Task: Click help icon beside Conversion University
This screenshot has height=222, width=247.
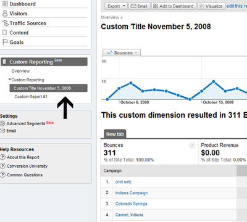Action: coord(2,166)
